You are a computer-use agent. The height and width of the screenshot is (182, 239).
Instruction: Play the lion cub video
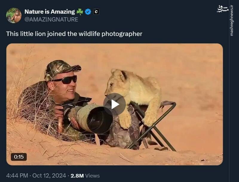pos(114,104)
